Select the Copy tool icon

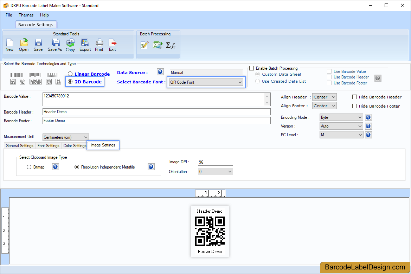[70, 45]
